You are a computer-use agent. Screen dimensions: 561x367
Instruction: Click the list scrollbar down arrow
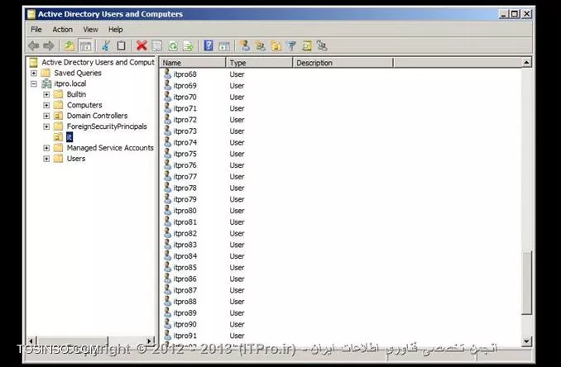tap(526, 341)
